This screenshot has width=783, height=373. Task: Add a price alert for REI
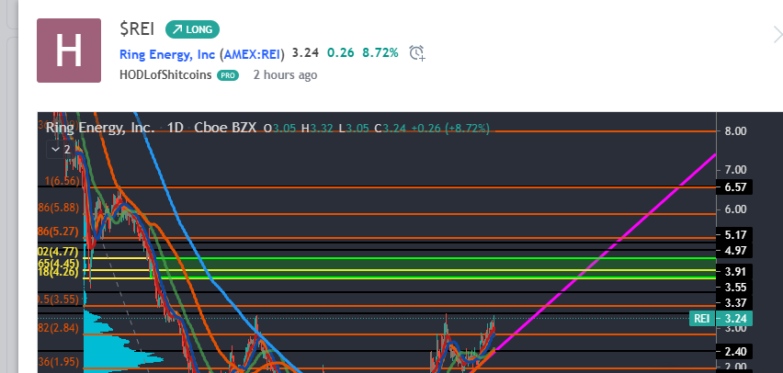pos(417,53)
